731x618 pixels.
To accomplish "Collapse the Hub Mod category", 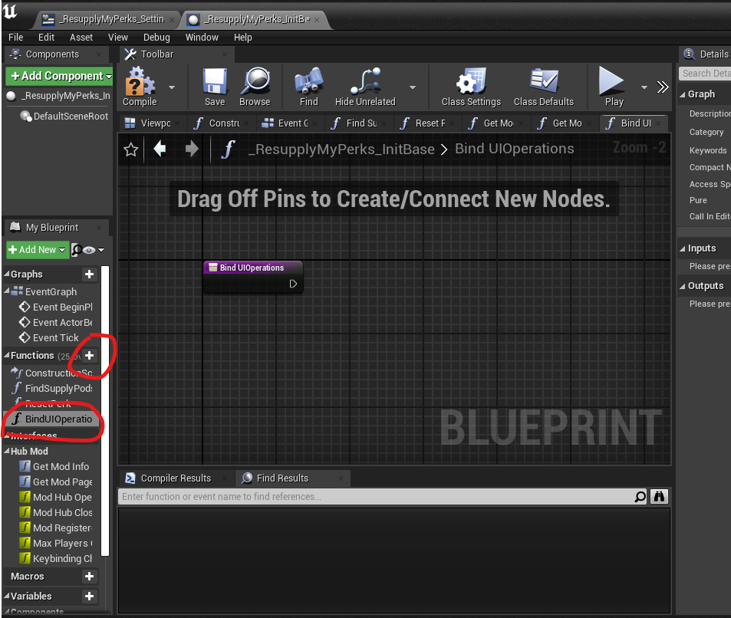I will (7, 451).
